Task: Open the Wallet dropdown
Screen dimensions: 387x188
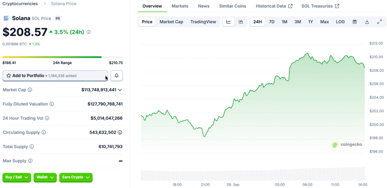Action: pyautogui.click(x=45, y=177)
